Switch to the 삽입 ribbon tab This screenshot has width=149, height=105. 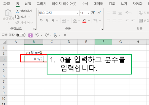click(x=28, y=4)
